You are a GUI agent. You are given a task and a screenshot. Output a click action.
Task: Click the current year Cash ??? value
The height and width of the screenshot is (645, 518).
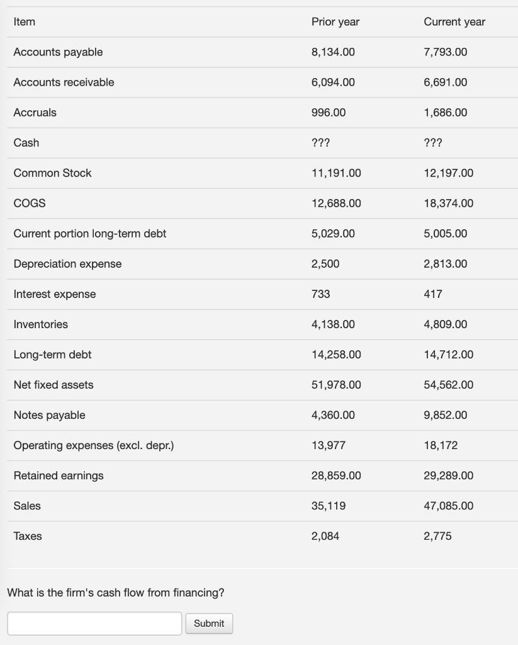(x=433, y=143)
